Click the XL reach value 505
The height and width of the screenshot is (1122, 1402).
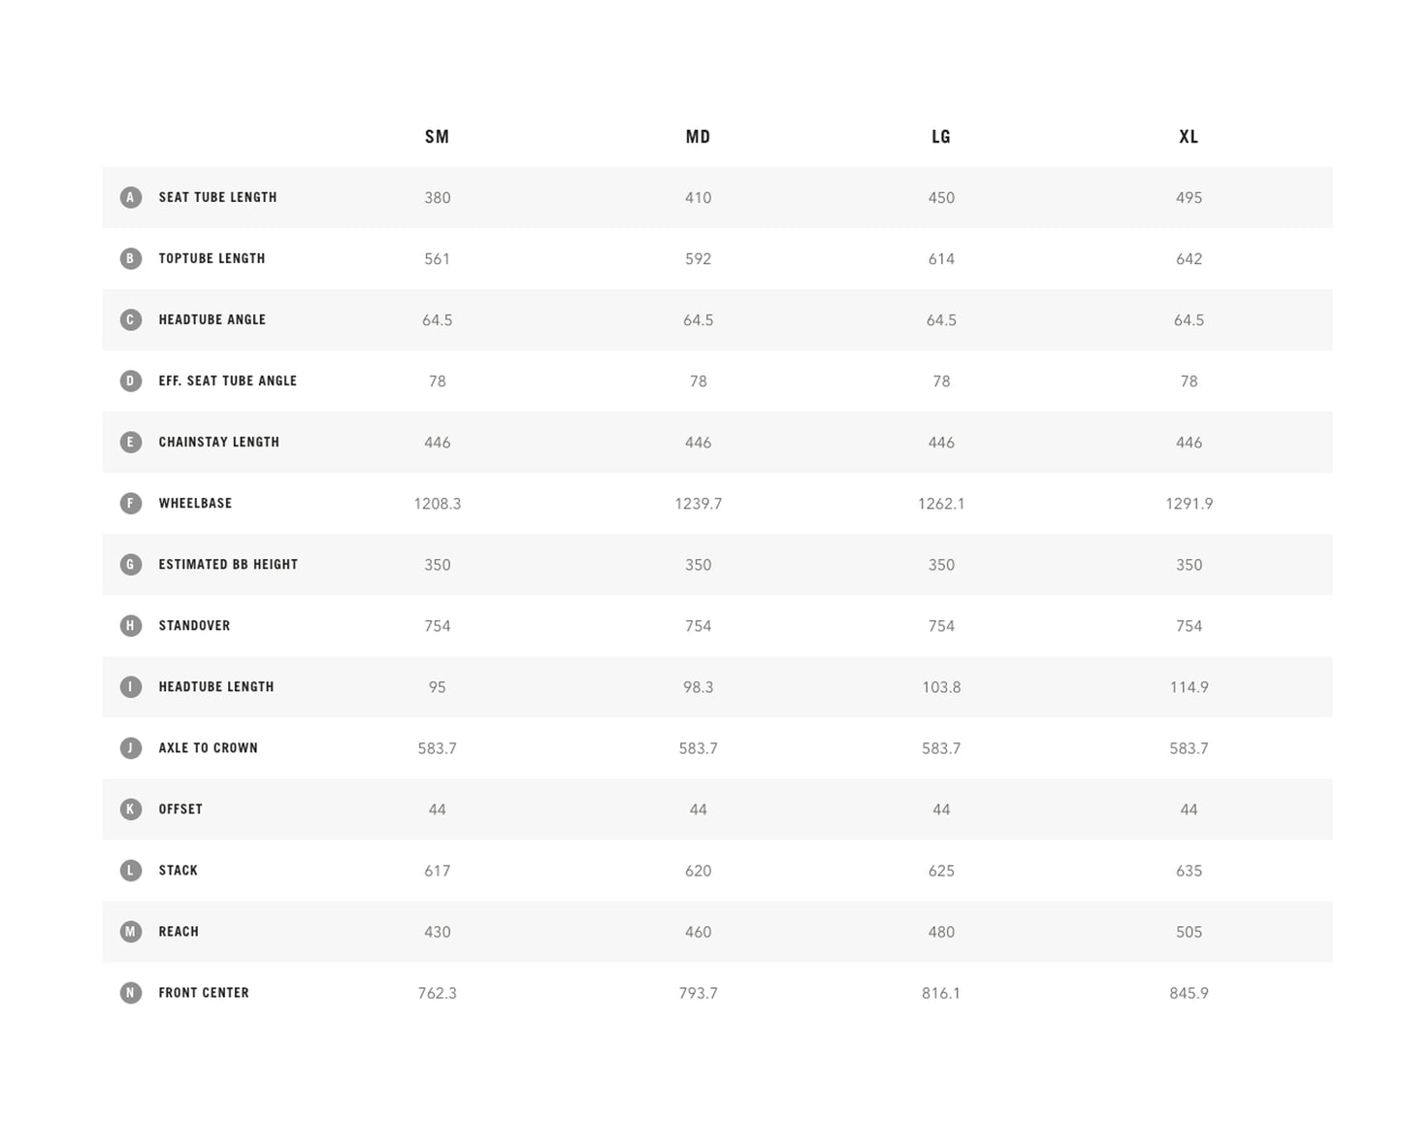pos(1189,932)
